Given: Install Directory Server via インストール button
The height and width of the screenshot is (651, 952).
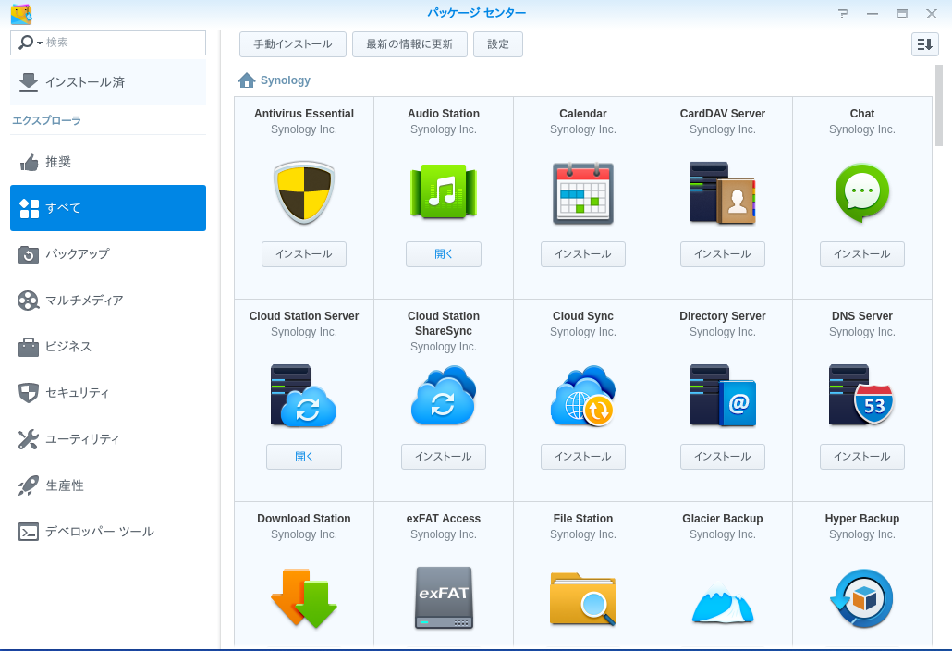Looking at the screenshot, I should (x=723, y=457).
